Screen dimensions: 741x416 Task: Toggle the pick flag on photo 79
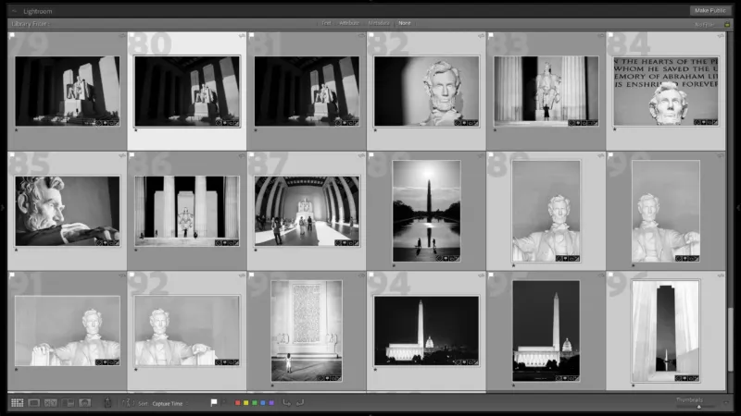(12, 35)
